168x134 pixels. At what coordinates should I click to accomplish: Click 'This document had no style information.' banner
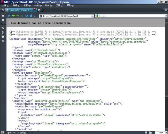click(x=40, y=23)
